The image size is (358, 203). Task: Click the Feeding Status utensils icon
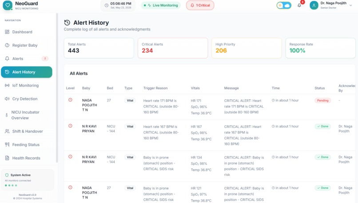tap(7, 145)
